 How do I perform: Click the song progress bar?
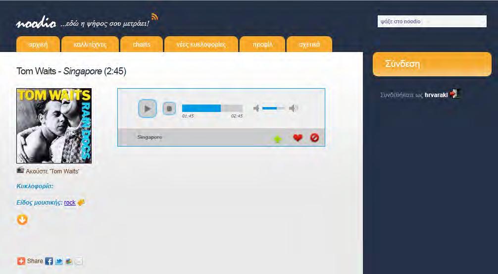pyautogui.click(x=212, y=108)
